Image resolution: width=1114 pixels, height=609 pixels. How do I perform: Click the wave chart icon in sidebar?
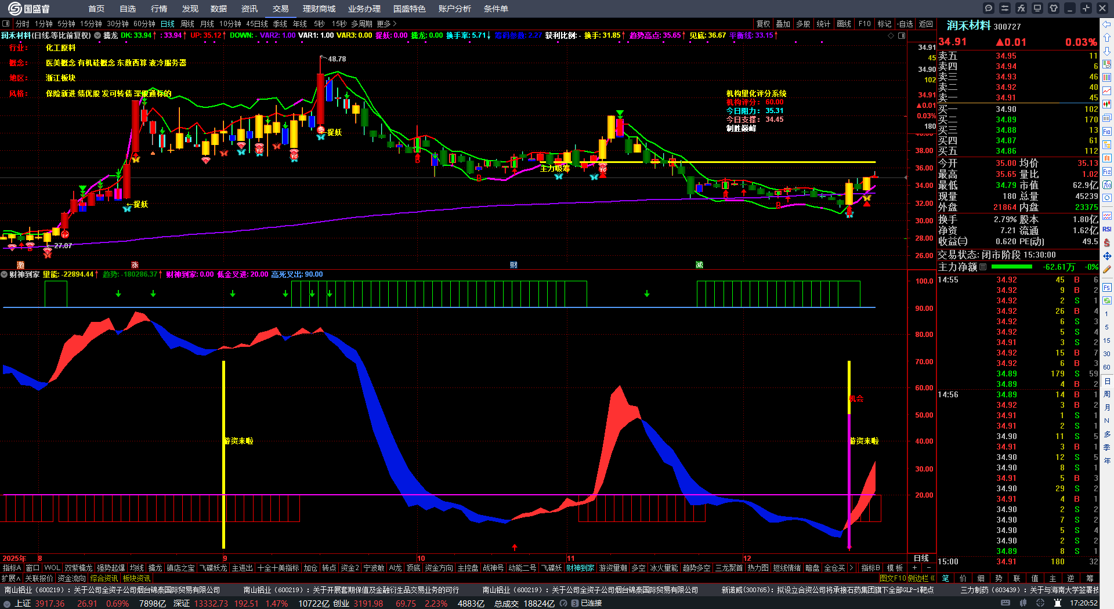(x=1107, y=216)
